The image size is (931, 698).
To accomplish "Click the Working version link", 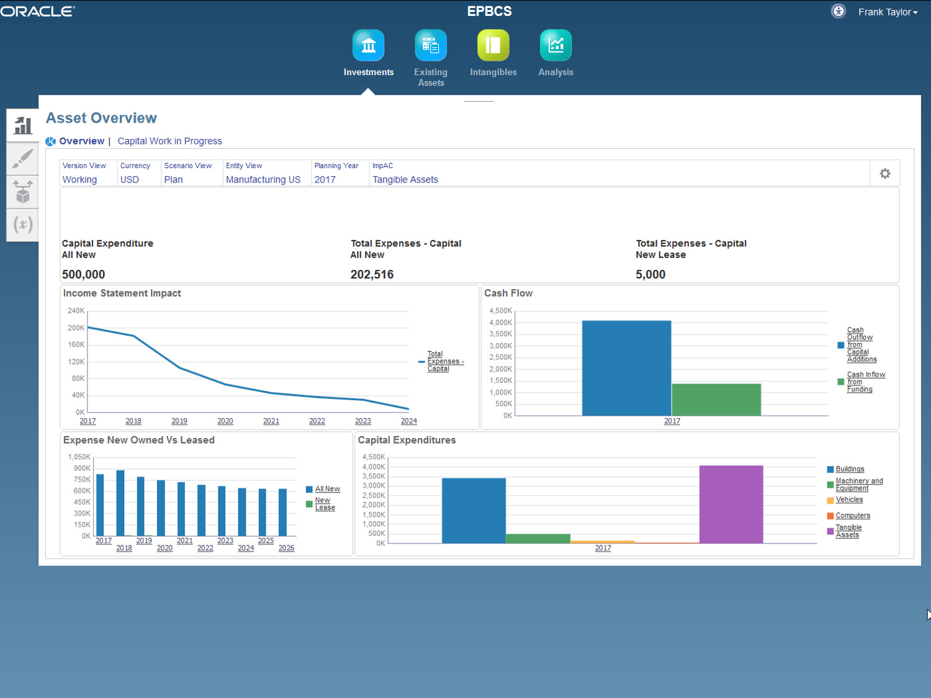I will pos(79,179).
